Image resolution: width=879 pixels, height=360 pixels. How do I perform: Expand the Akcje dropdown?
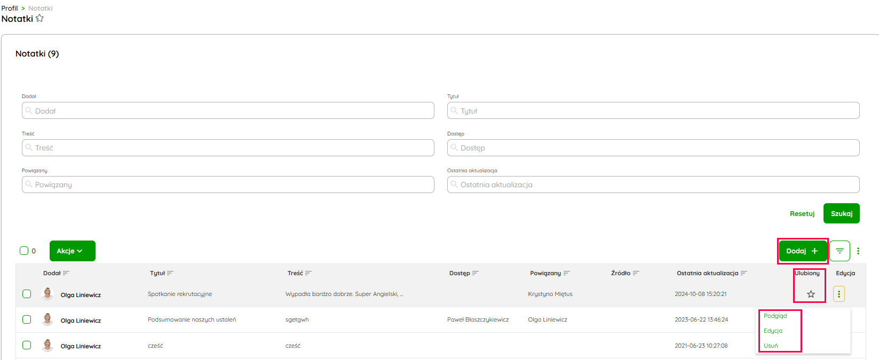[72, 251]
